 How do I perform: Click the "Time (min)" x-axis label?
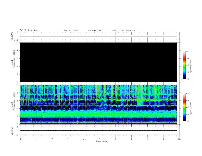point(102,141)
